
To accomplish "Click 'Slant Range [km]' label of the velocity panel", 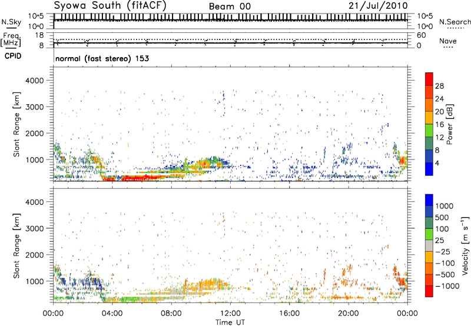I will coord(16,245).
